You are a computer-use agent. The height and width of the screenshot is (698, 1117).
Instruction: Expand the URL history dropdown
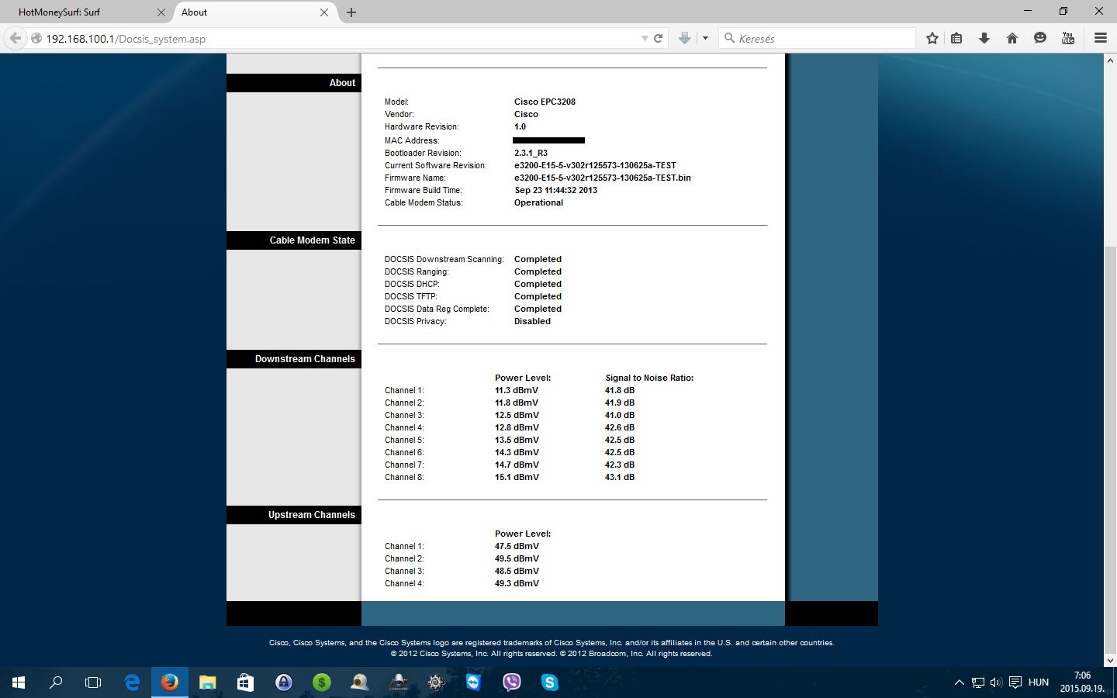[644, 38]
